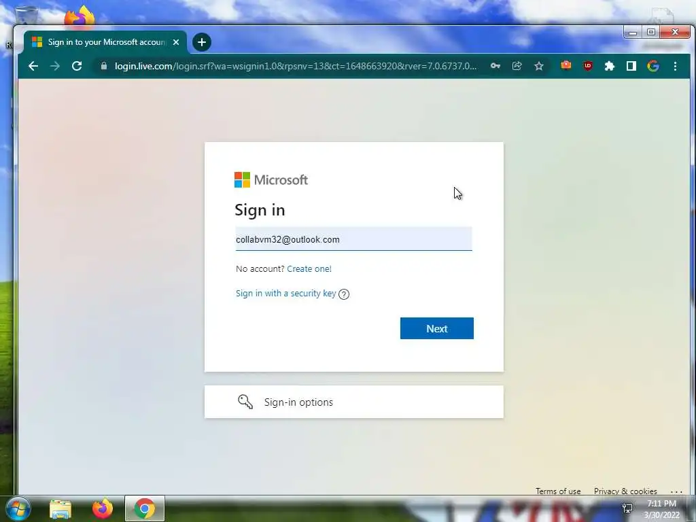Screen dimensions: 696x522
Task: Reload the current page
Action: pos(77,66)
